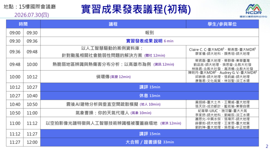Screen dimensions: 270x152
Task: Select the 10:00 start time of 偵環傳
Action: (15, 77)
